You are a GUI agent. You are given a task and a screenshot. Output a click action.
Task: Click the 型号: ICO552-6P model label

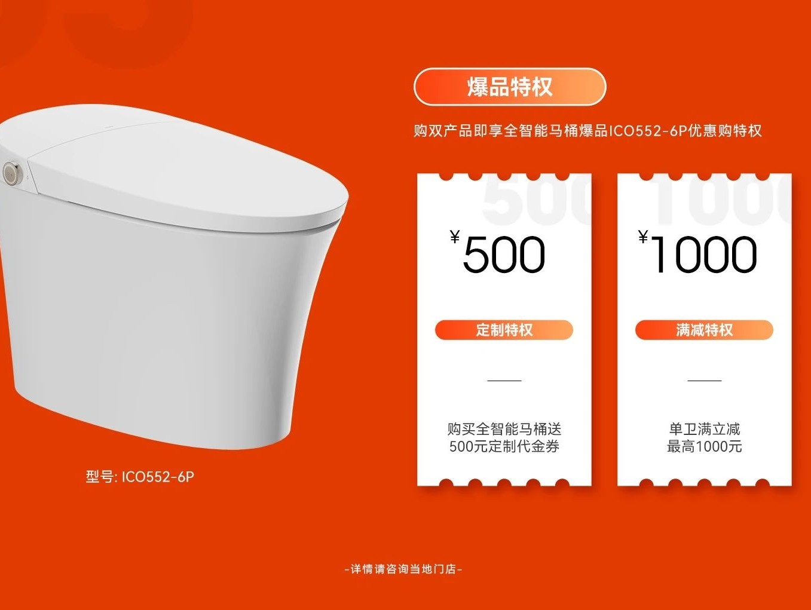pos(140,477)
